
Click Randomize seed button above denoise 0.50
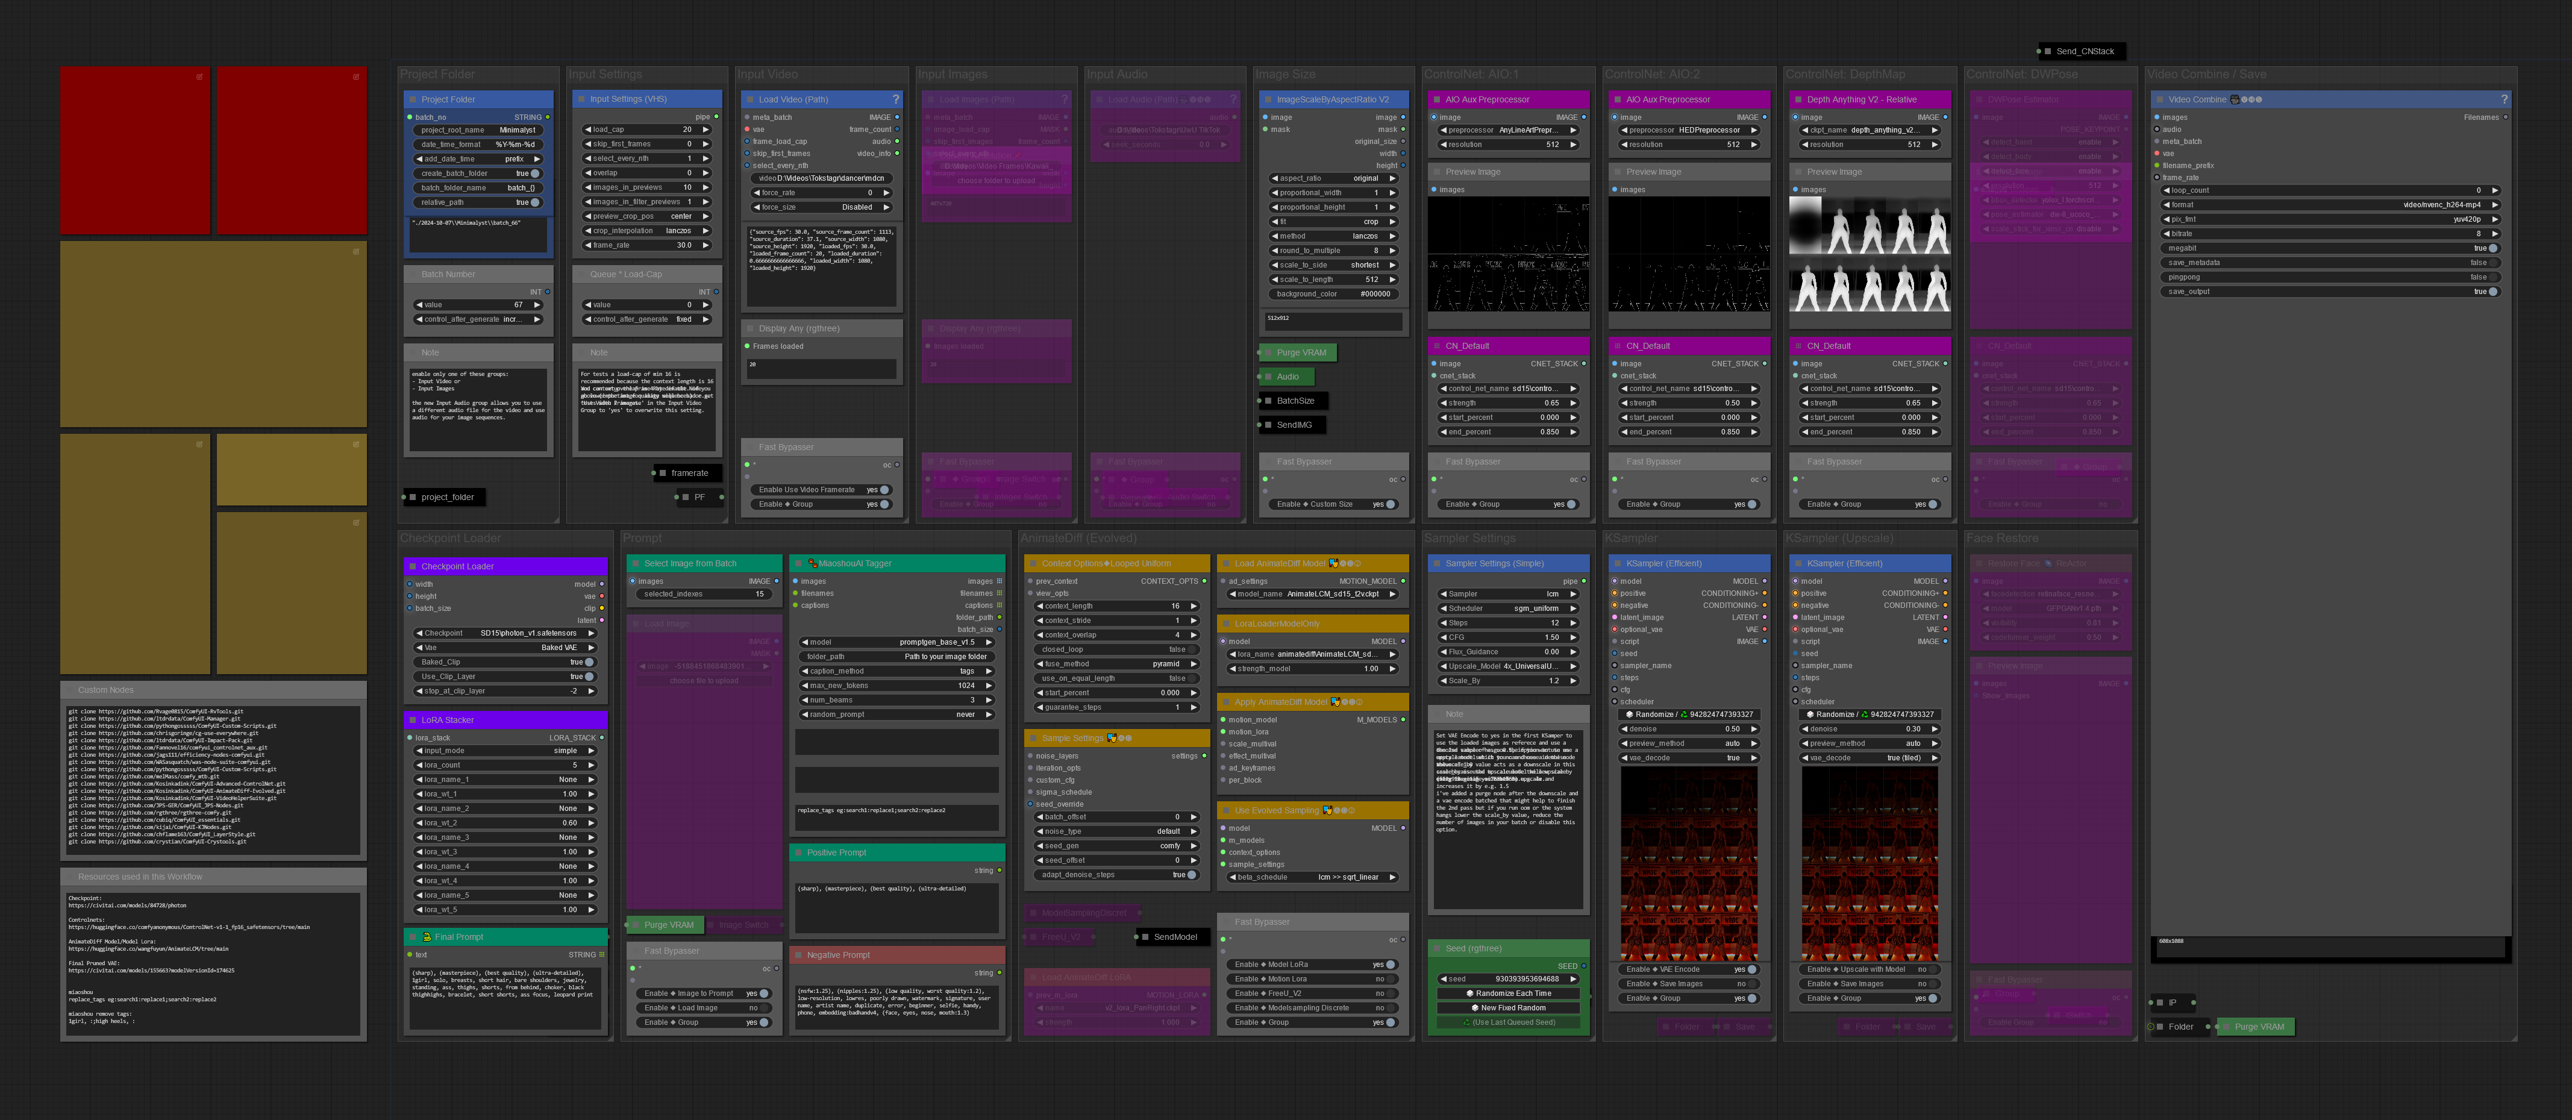[1688, 715]
